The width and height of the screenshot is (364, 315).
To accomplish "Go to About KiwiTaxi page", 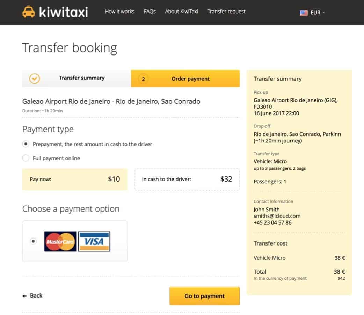I will [x=181, y=12].
